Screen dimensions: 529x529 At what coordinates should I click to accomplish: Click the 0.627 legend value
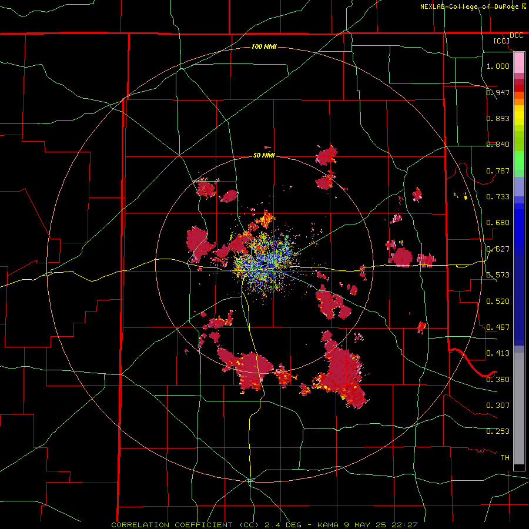pyautogui.click(x=498, y=249)
